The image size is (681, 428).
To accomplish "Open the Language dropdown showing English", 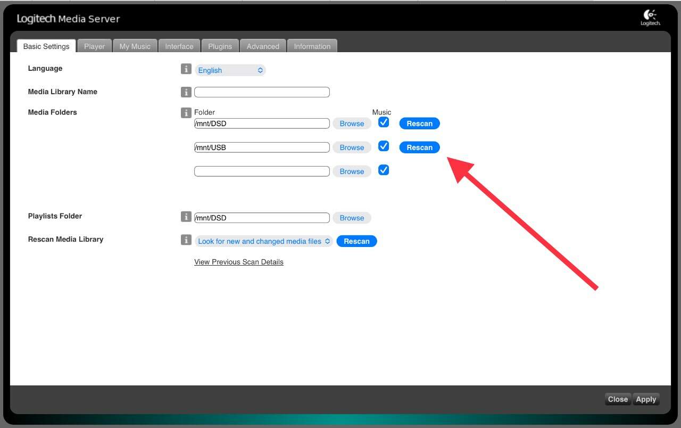I will coord(230,70).
